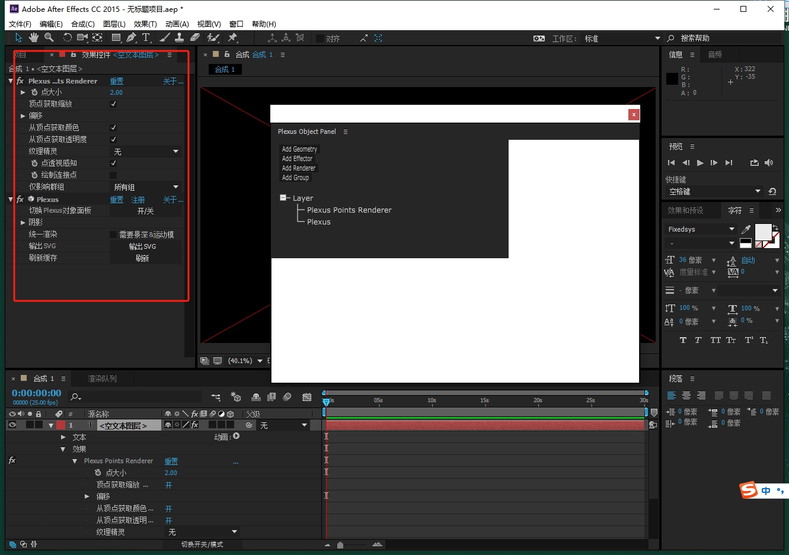789x555 pixels.
Task: Select the Hand tool
Action: pos(34,38)
